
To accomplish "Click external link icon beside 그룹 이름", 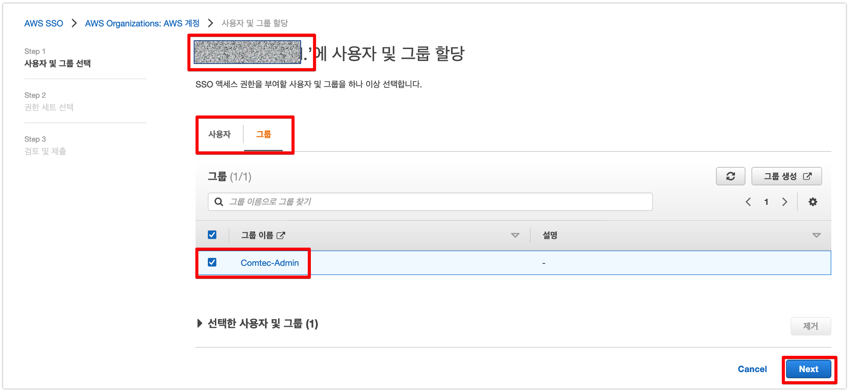I will click(x=281, y=235).
